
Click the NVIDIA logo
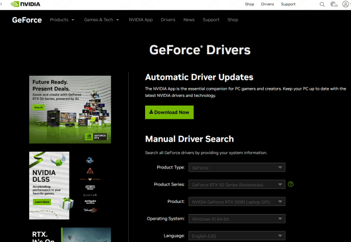[26, 4]
